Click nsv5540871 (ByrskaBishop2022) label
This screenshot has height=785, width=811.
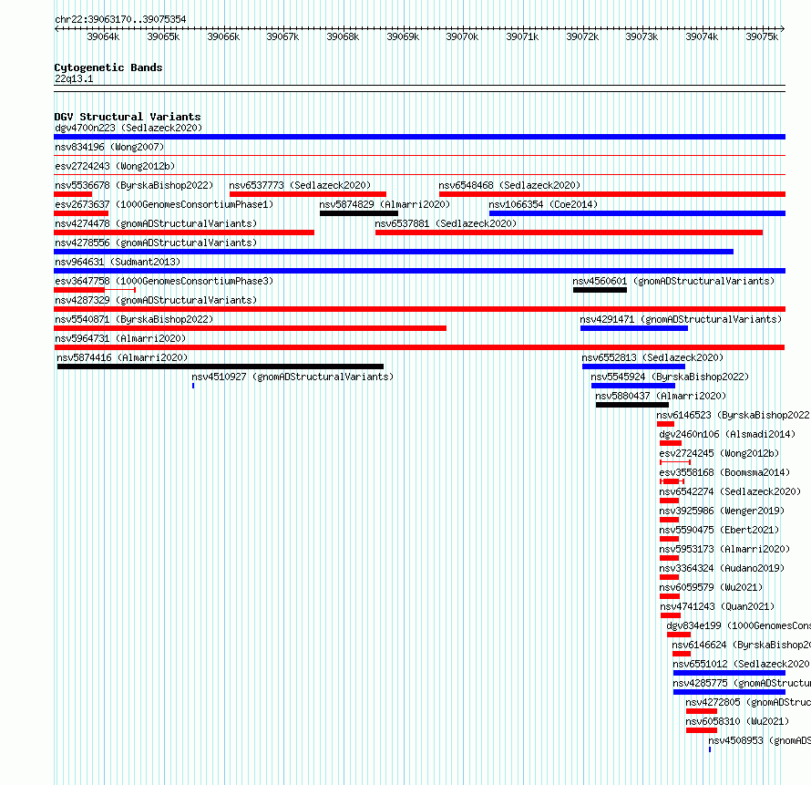134,319
